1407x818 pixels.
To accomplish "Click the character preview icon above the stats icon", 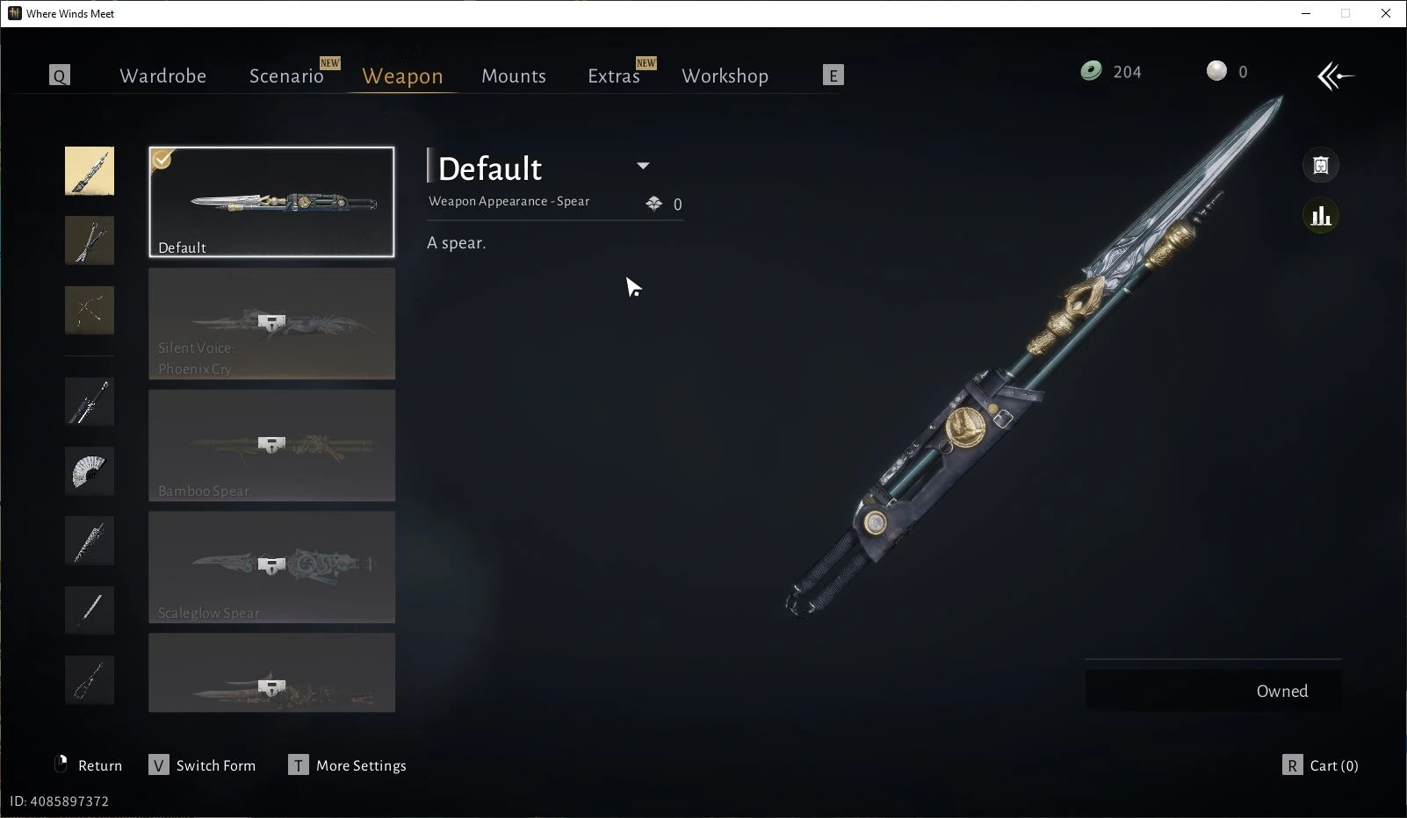I will tap(1320, 165).
